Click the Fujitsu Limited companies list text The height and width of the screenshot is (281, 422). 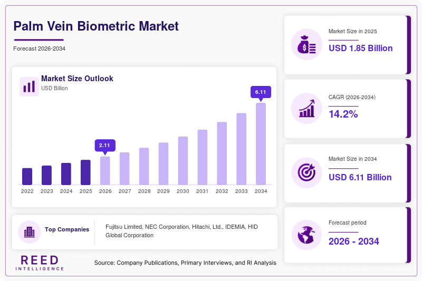[181, 231]
